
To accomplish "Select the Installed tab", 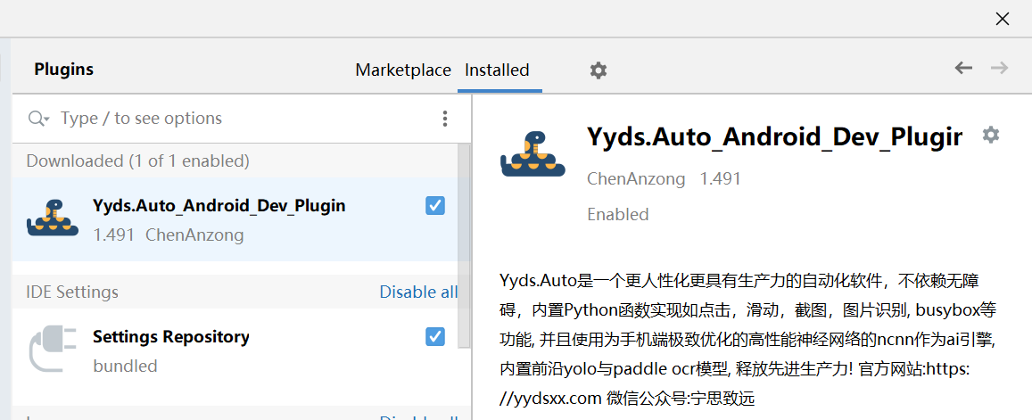I will coord(497,70).
